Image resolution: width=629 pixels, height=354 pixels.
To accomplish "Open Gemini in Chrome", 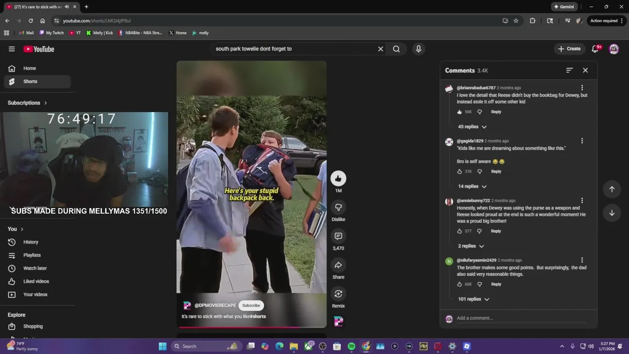I will (x=564, y=7).
